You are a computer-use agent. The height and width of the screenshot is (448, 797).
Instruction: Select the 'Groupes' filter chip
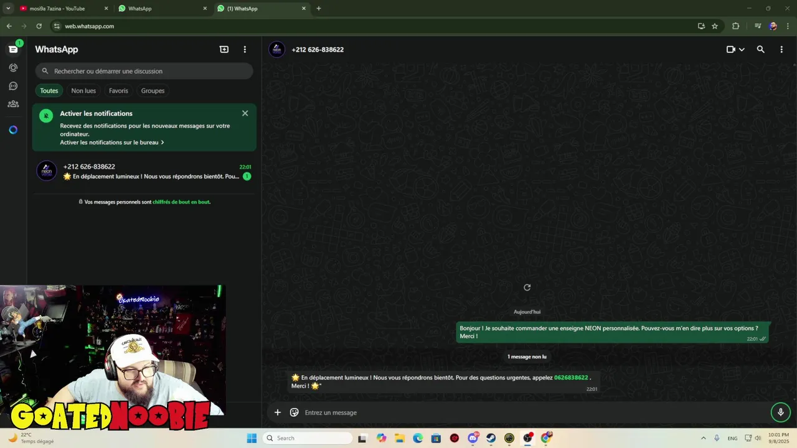coord(153,91)
